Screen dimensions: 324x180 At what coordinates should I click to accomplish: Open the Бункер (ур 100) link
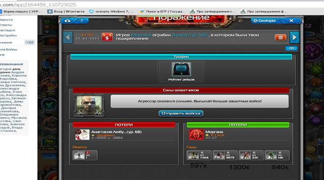click(x=190, y=35)
